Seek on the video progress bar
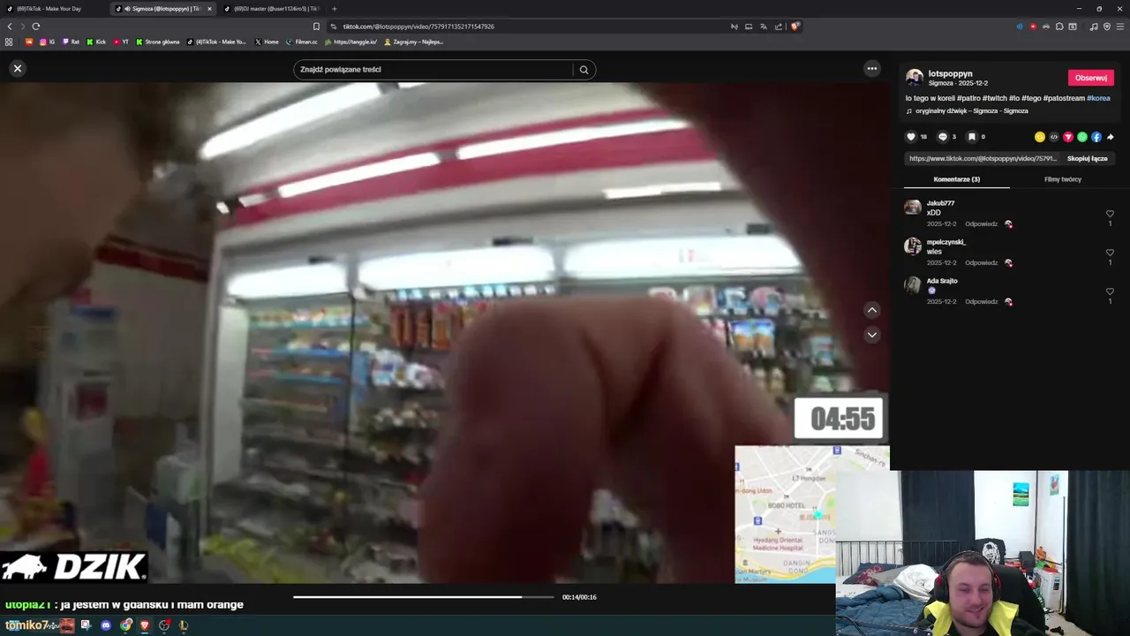The height and width of the screenshot is (636, 1130). pyautogui.click(x=424, y=597)
